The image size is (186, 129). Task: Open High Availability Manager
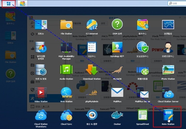(66, 48)
